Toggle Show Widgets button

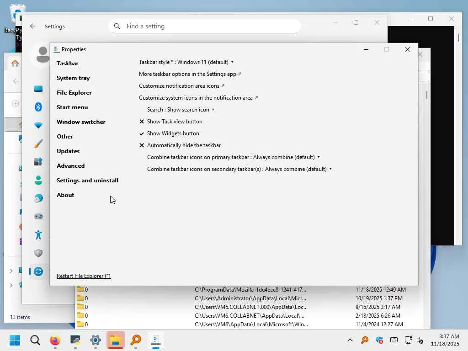coord(169,133)
